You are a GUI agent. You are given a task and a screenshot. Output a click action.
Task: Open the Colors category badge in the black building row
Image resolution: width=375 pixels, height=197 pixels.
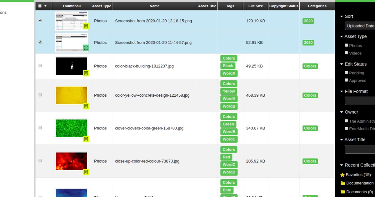tap(310, 66)
